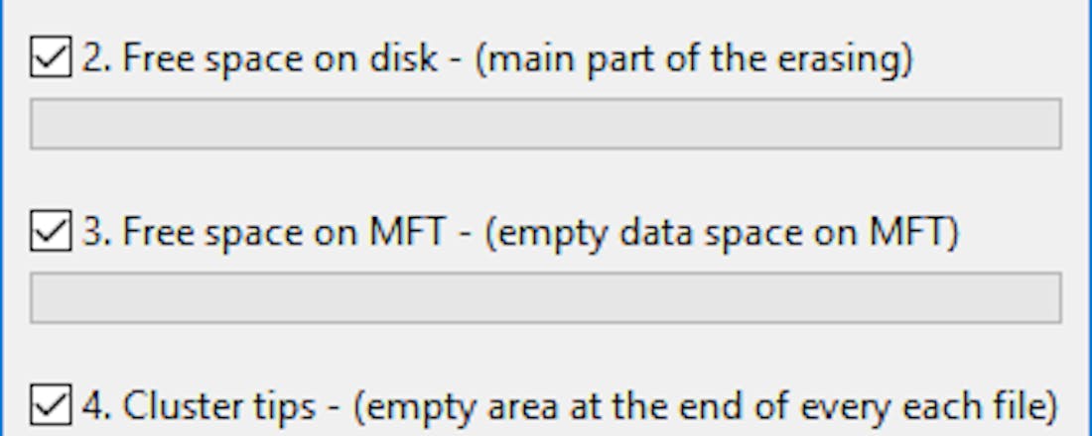
Task: Click the number 2 in the step list
Action: 90,59
